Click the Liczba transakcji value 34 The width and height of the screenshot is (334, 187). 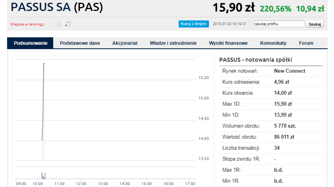277,148
